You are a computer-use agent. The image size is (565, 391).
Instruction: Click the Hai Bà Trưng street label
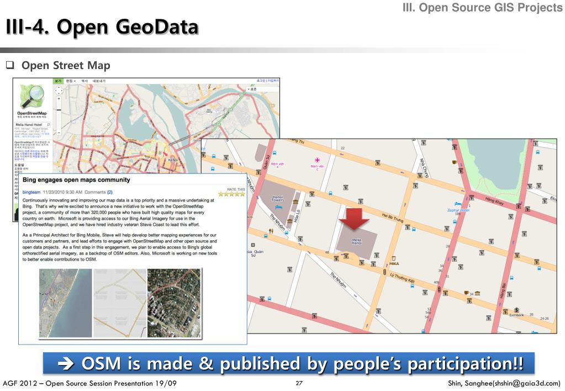point(393,217)
